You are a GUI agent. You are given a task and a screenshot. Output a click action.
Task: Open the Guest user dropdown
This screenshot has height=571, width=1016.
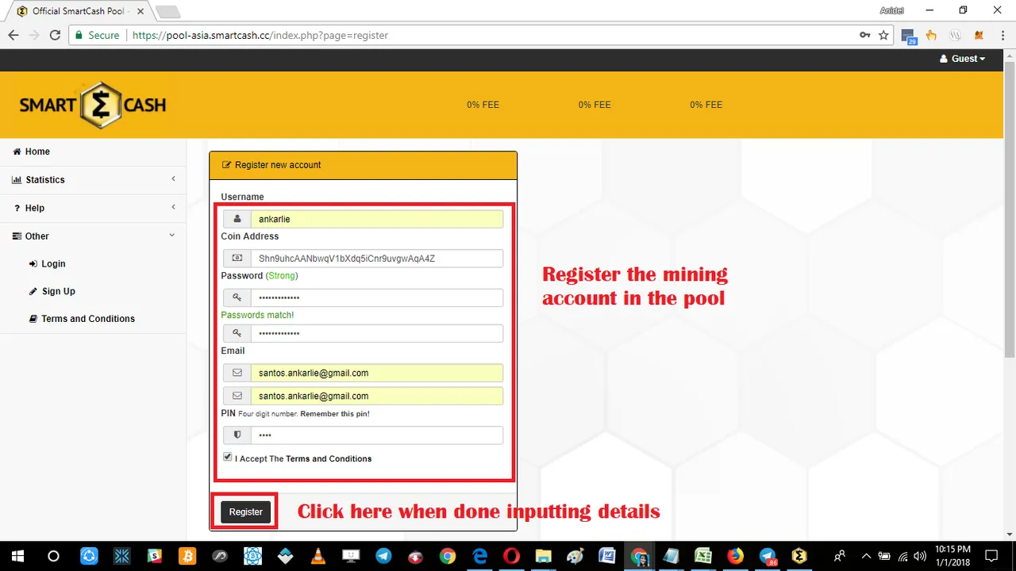point(962,59)
